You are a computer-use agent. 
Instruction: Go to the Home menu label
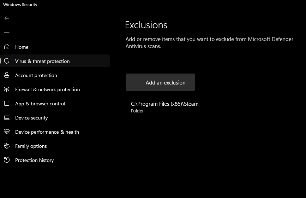point(22,47)
